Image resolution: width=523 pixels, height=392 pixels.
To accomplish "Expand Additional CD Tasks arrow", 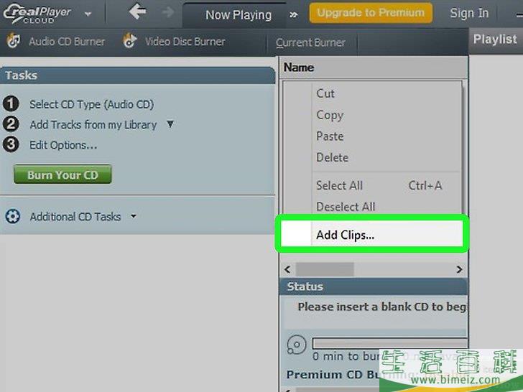I will [134, 216].
